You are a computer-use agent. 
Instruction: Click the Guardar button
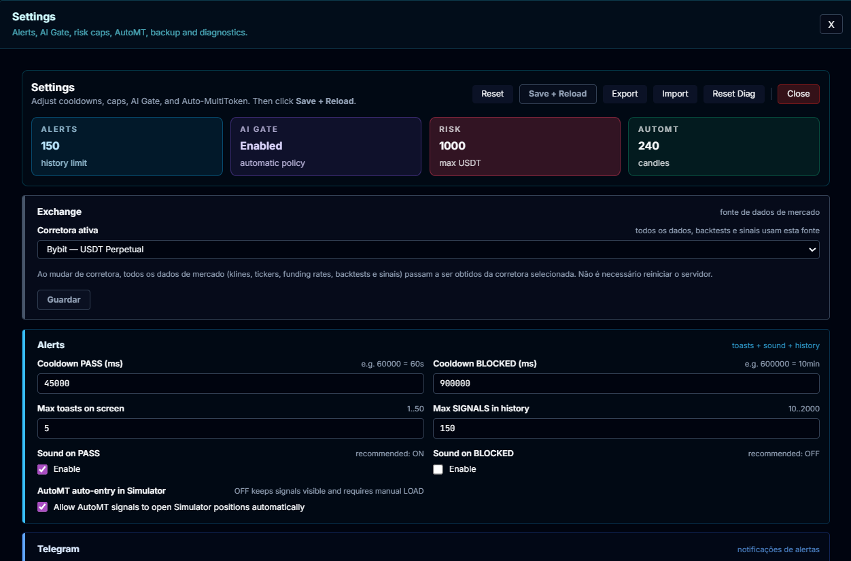[64, 300]
